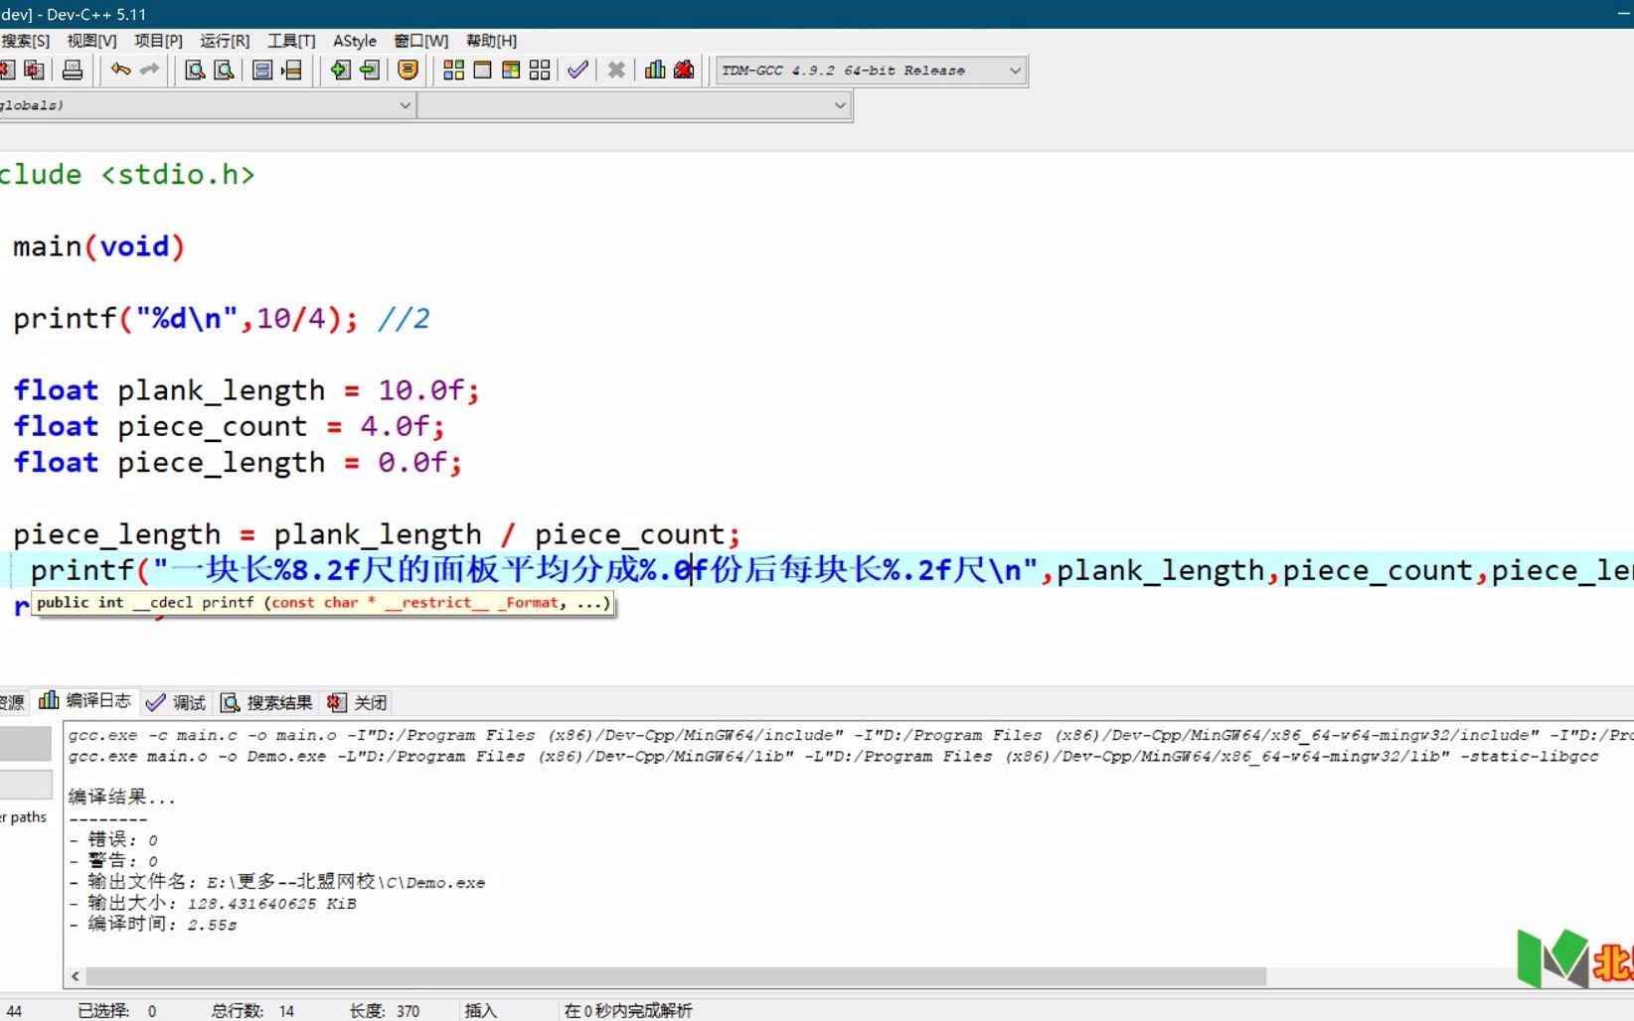
Task: Click the printf function signature tooltip
Action: [323, 603]
